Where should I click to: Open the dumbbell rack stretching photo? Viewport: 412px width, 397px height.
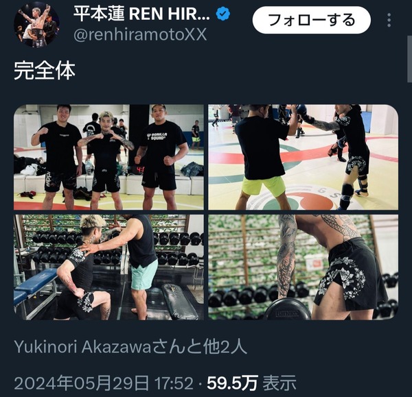(x=108, y=267)
